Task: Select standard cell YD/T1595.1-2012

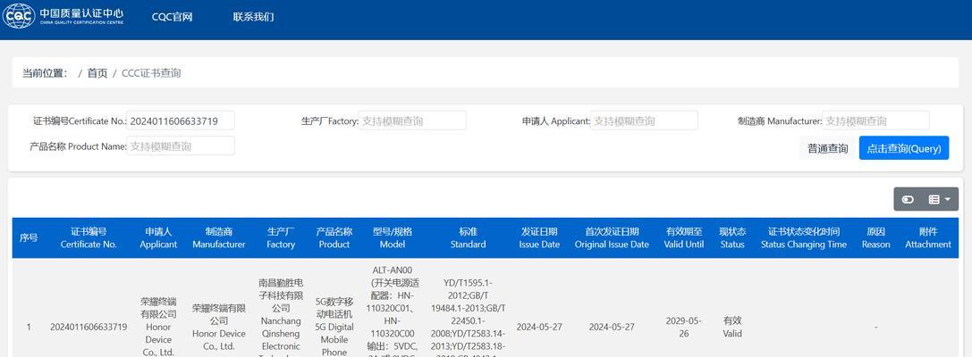Action: pos(468,319)
